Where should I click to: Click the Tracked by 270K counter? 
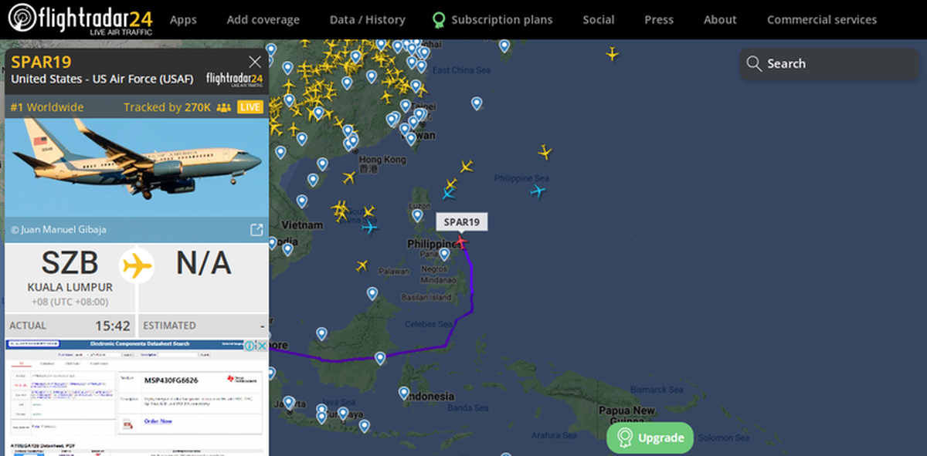point(168,106)
